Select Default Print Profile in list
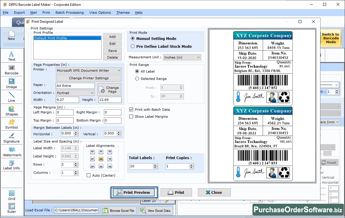 (67, 38)
